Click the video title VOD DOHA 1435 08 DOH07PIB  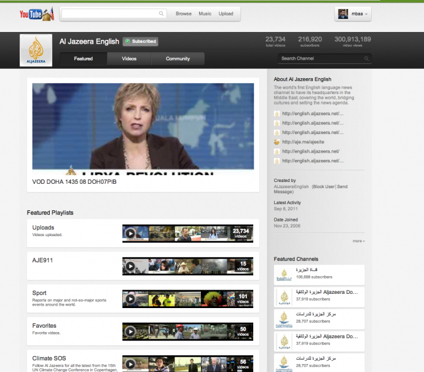point(74,182)
